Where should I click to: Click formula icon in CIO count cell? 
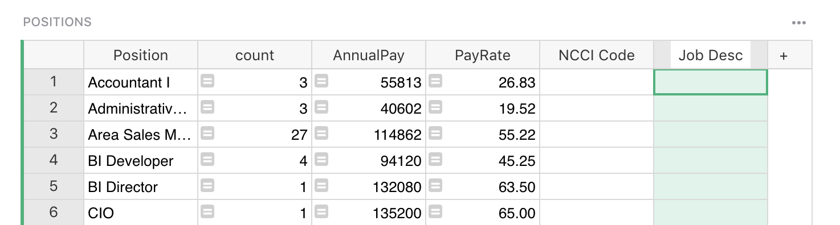click(x=207, y=213)
